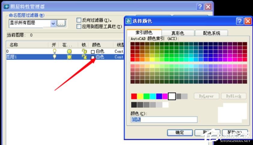The height and width of the screenshot is (145, 253).
Task: Check the 应用到图层工具栏 option
Action: pos(79,26)
